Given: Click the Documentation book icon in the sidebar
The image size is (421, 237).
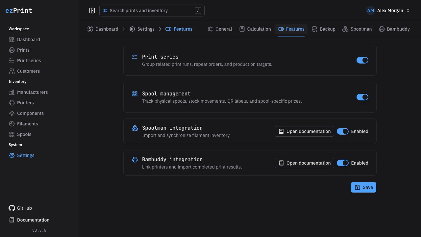Looking at the screenshot, I should [12, 220].
